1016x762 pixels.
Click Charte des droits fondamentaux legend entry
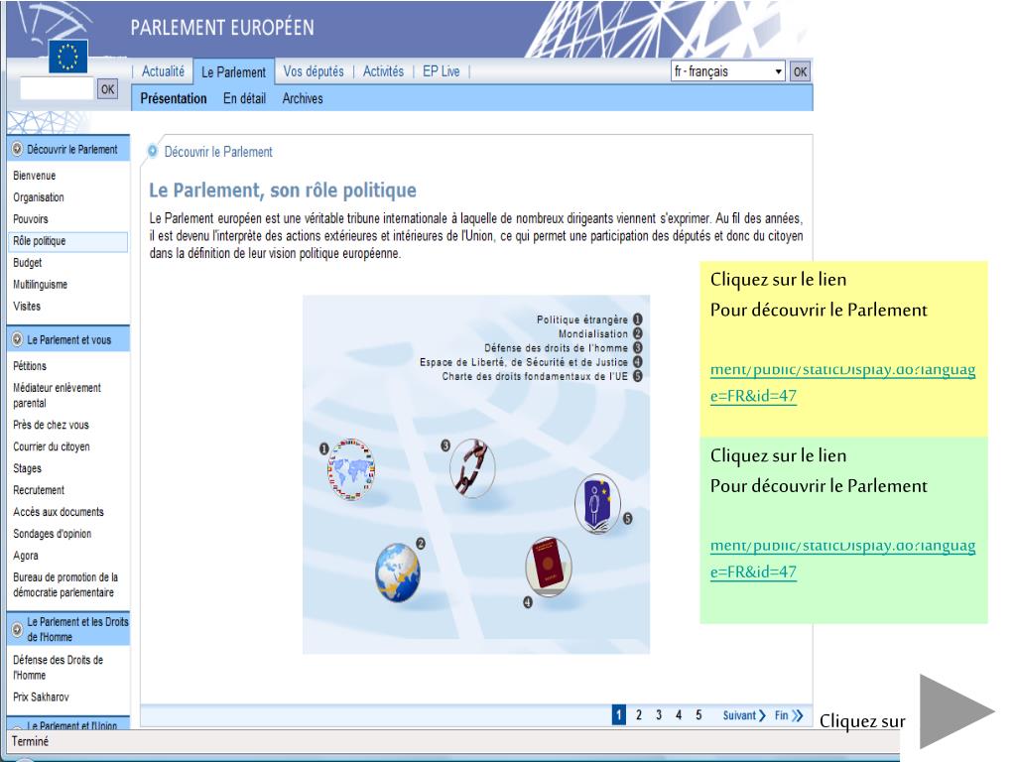[542, 376]
